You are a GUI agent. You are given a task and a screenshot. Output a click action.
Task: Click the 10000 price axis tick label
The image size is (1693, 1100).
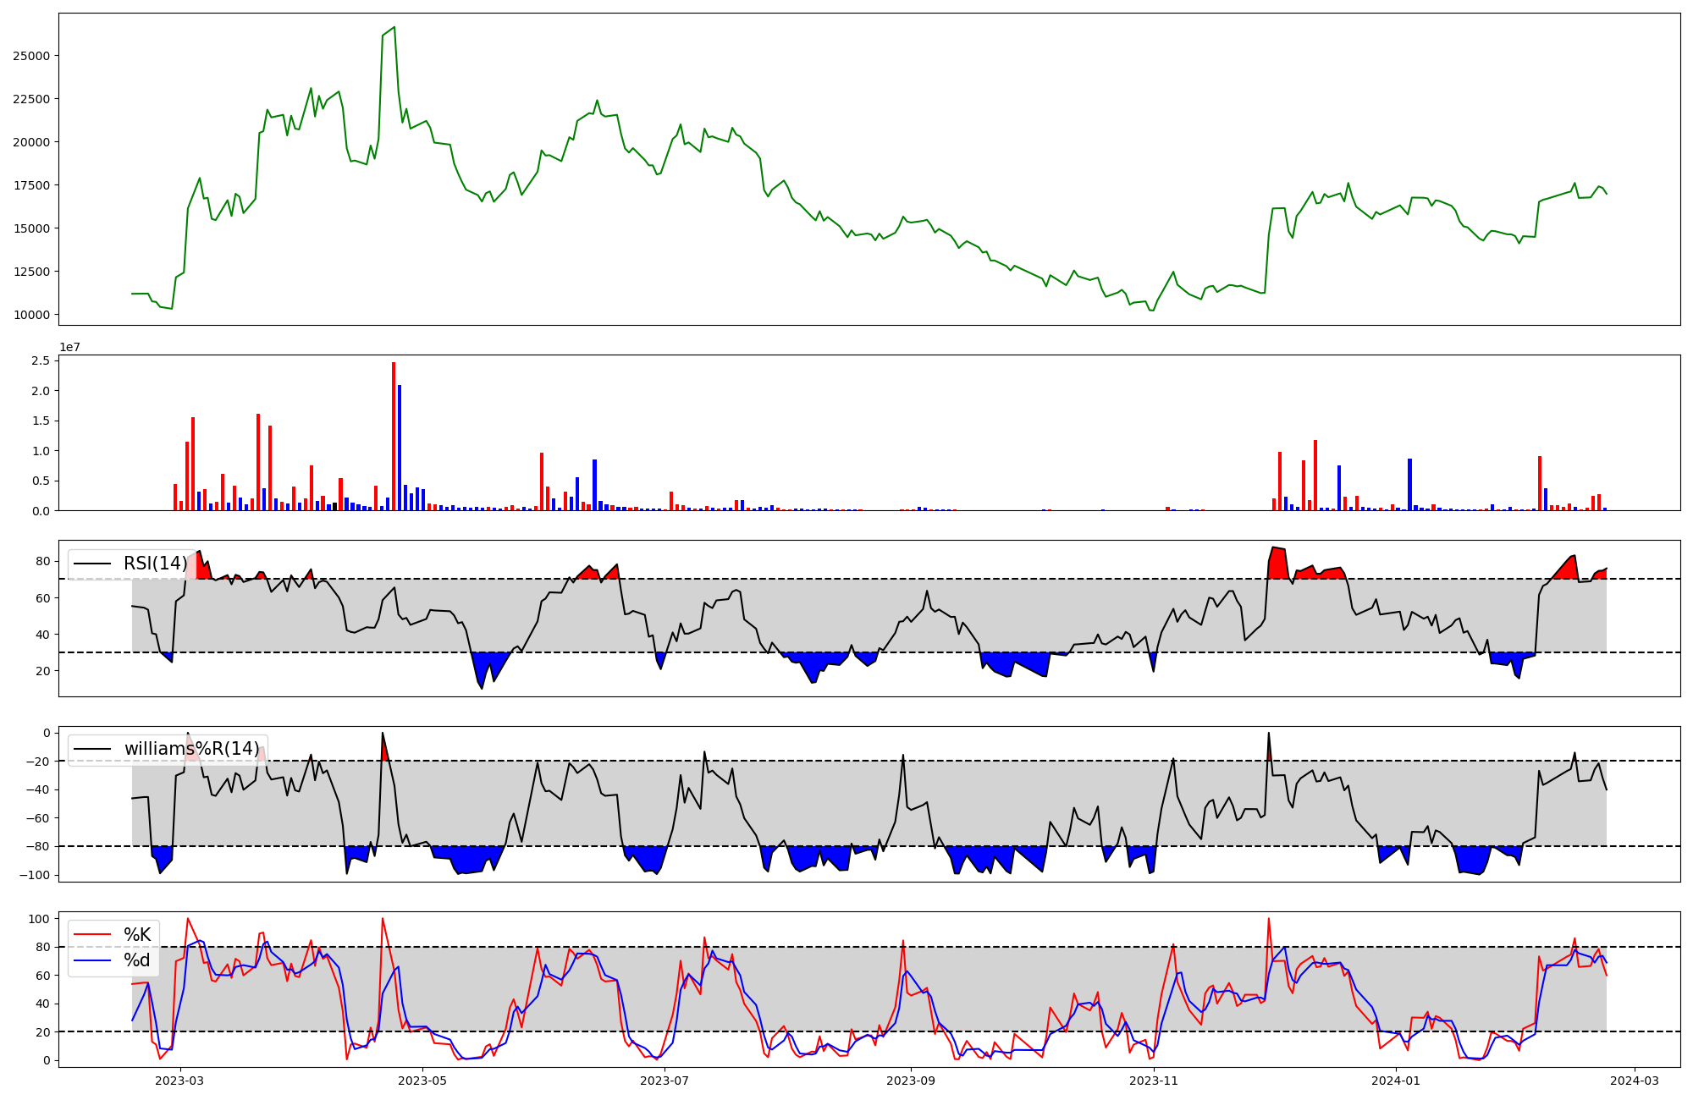pyautogui.click(x=31, y=315)
